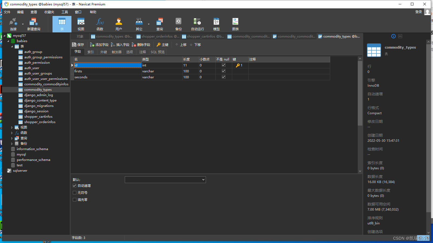Open the Charts toolbar icon
This screenshot has width=433, height=243.
pos(235,24)
